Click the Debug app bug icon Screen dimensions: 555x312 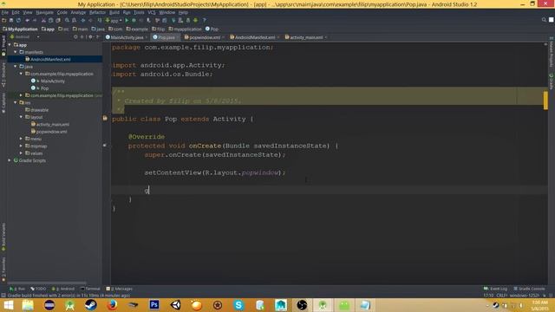[x=134, y=21]
